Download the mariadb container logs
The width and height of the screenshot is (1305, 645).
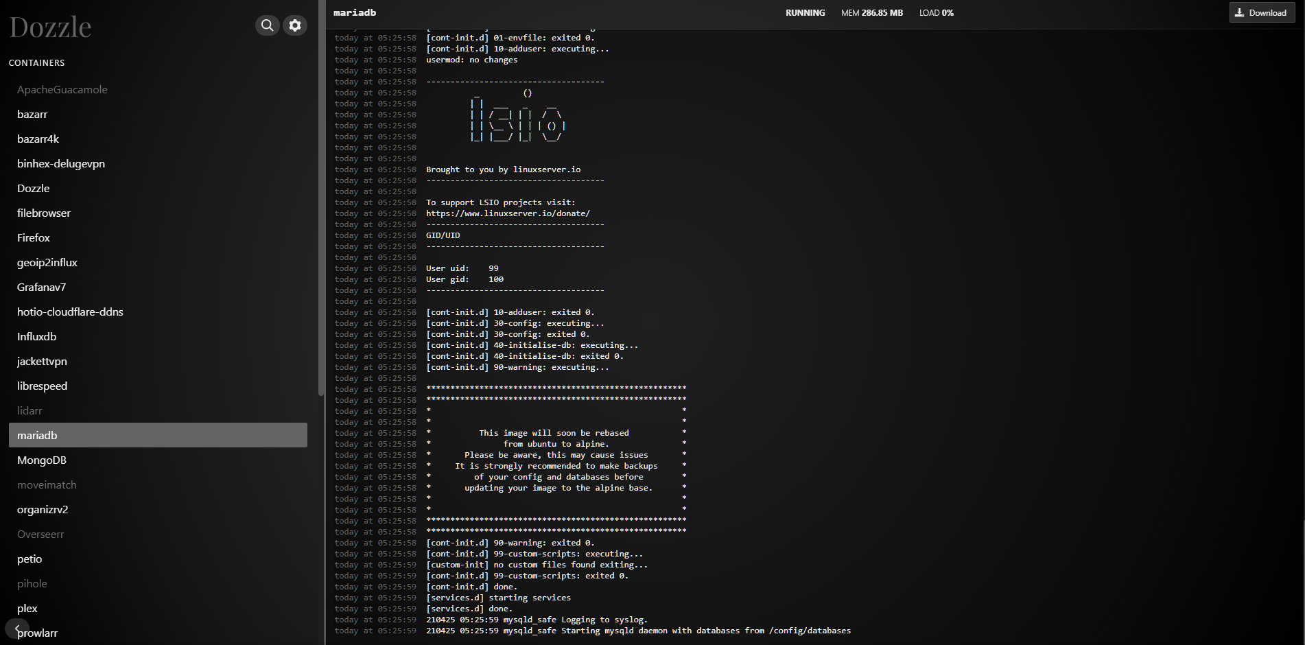coord(1261,12)
